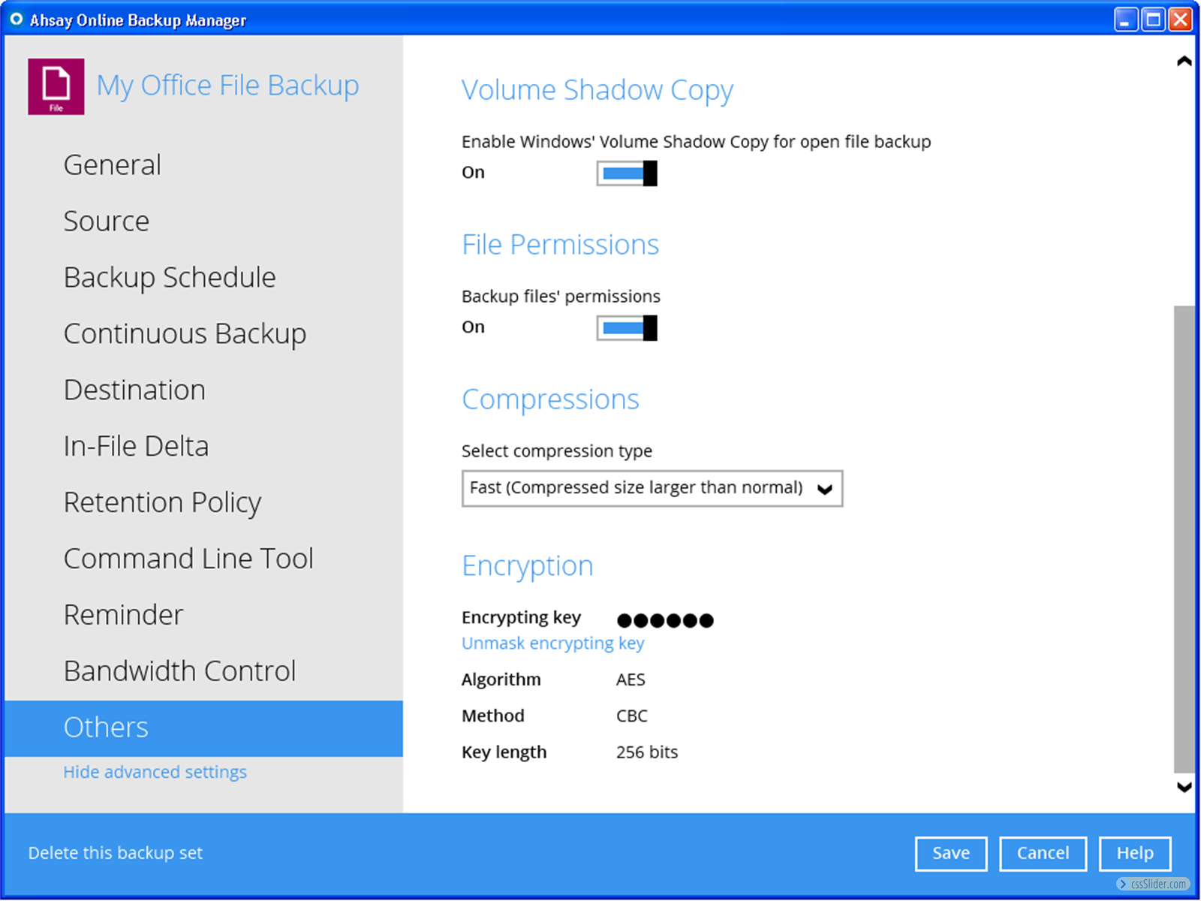Click the Encryption heading
The image size is (1201, 901).
527,566
